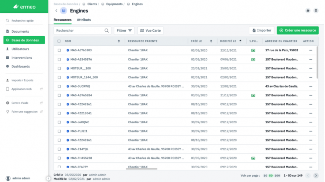This screenshot has width=325, height=182.
Task: Check the MOTEUR_1244_500 row checkbox
Action: [59, 77]
